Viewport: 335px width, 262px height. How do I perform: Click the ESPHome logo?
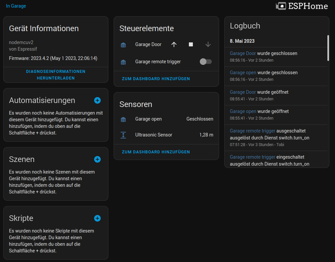(302, 6)
